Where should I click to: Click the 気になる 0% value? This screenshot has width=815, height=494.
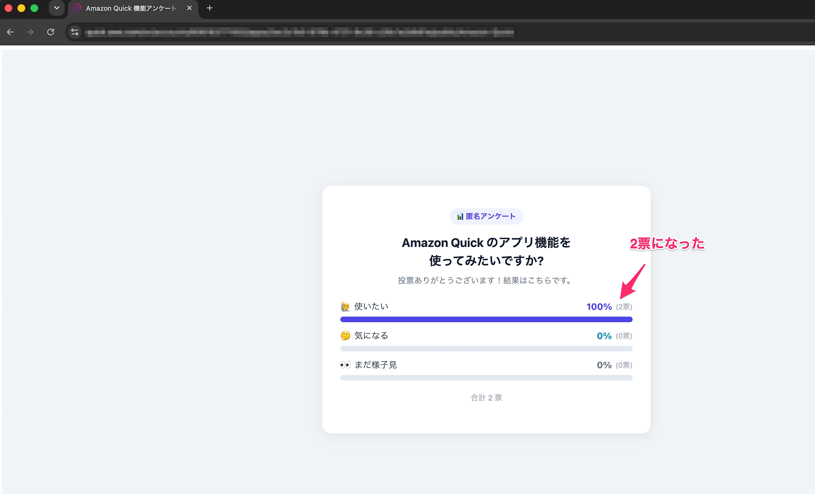604,336
